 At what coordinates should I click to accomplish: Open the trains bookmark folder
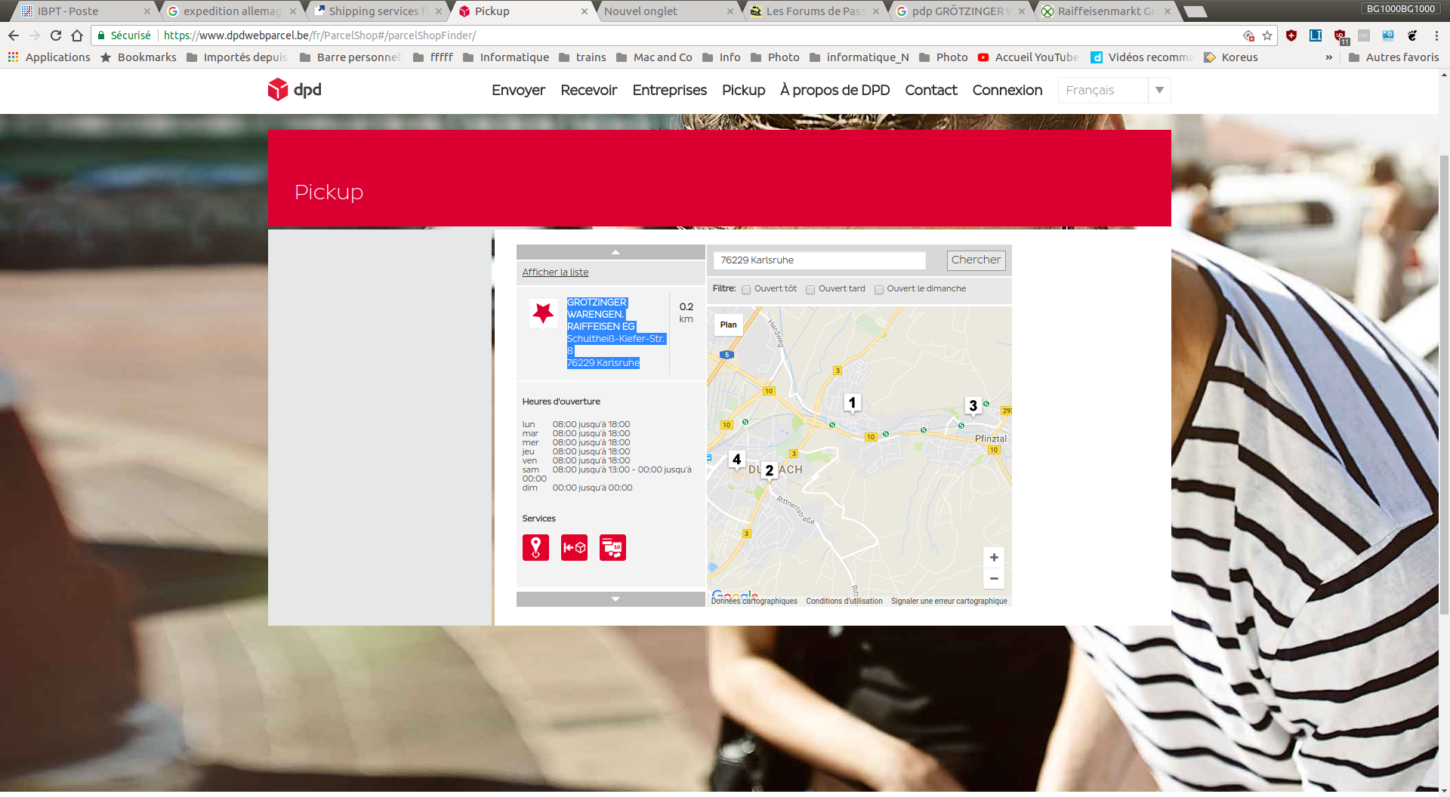click(582, 57)
